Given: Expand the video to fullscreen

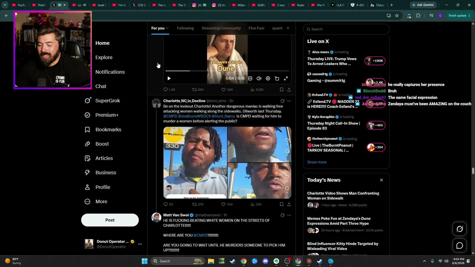Looking at the screenshot, I should coord(286,78).
